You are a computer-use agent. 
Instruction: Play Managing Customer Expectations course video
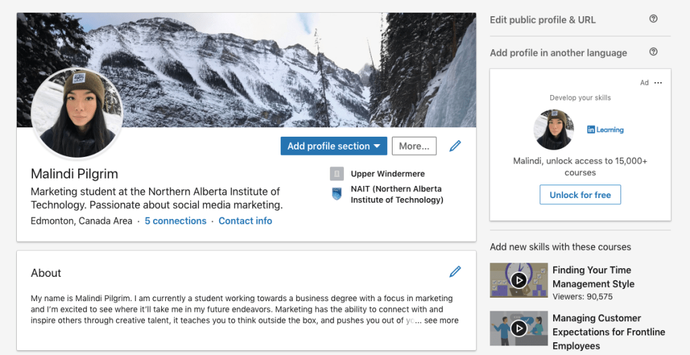[x=518, y=328]
